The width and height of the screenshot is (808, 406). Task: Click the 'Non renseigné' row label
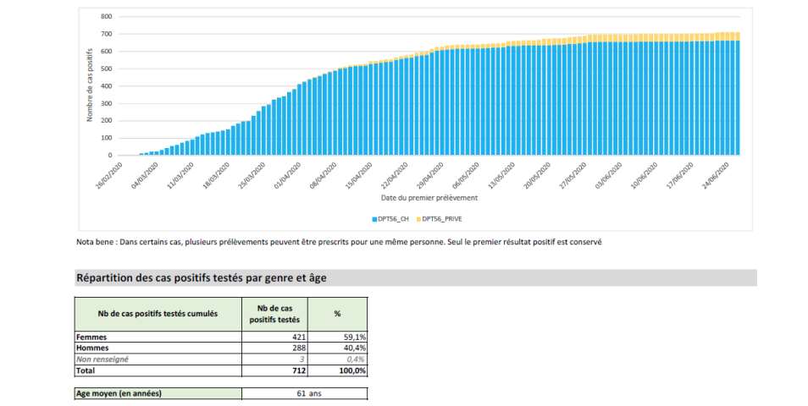pyautogui.click(x=103, y=359)
